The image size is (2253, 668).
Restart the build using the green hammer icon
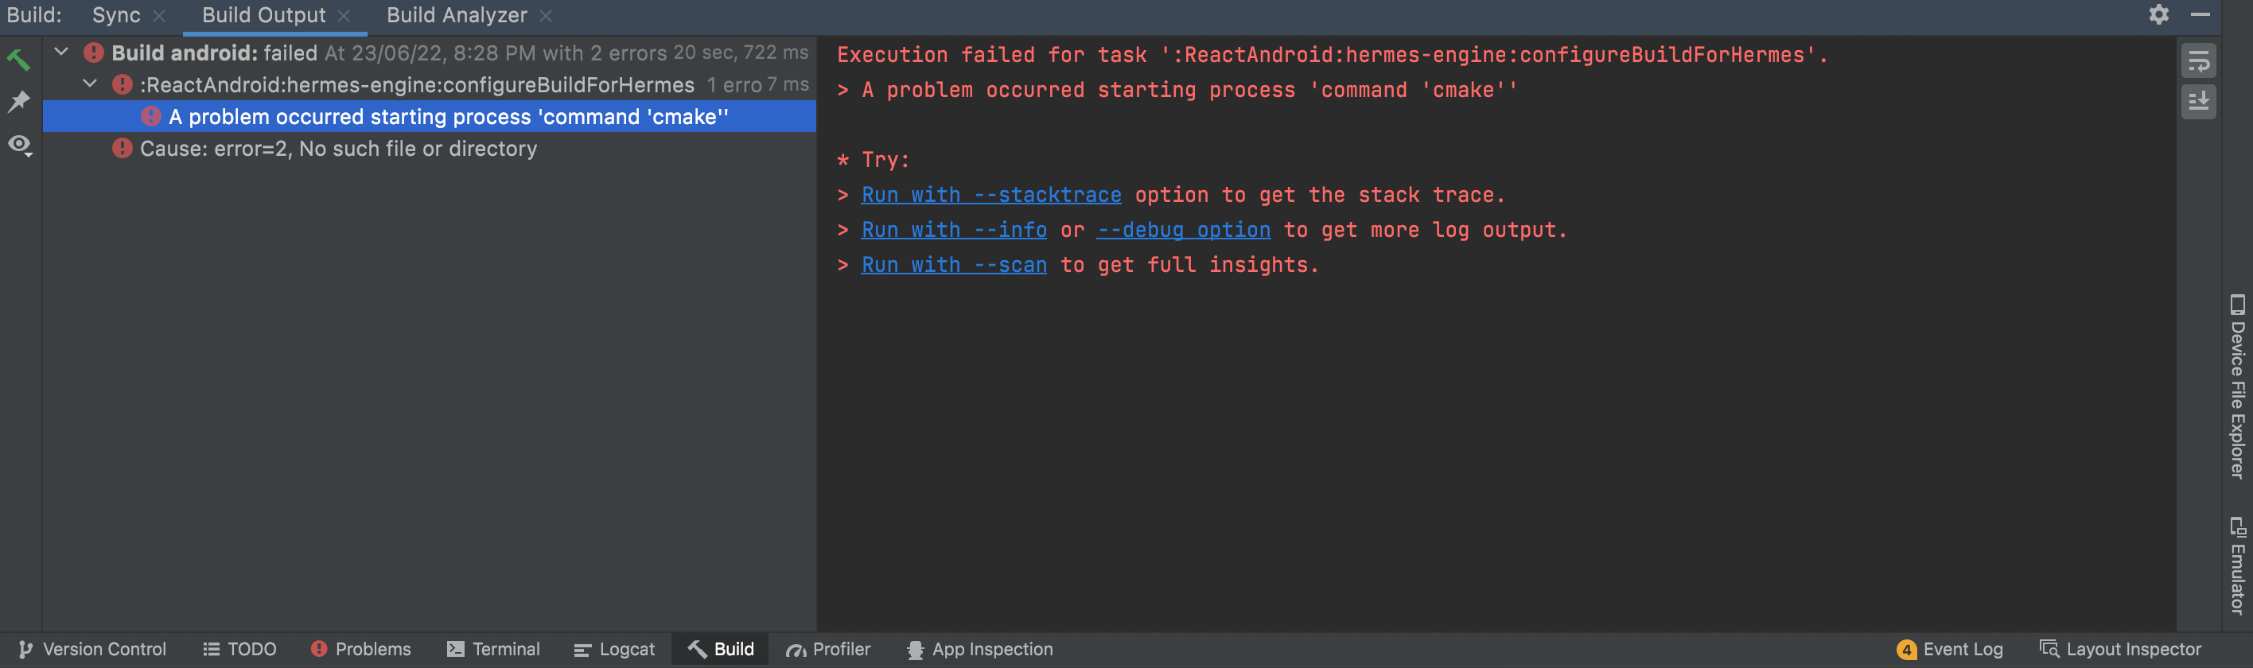tap(19, 58)
